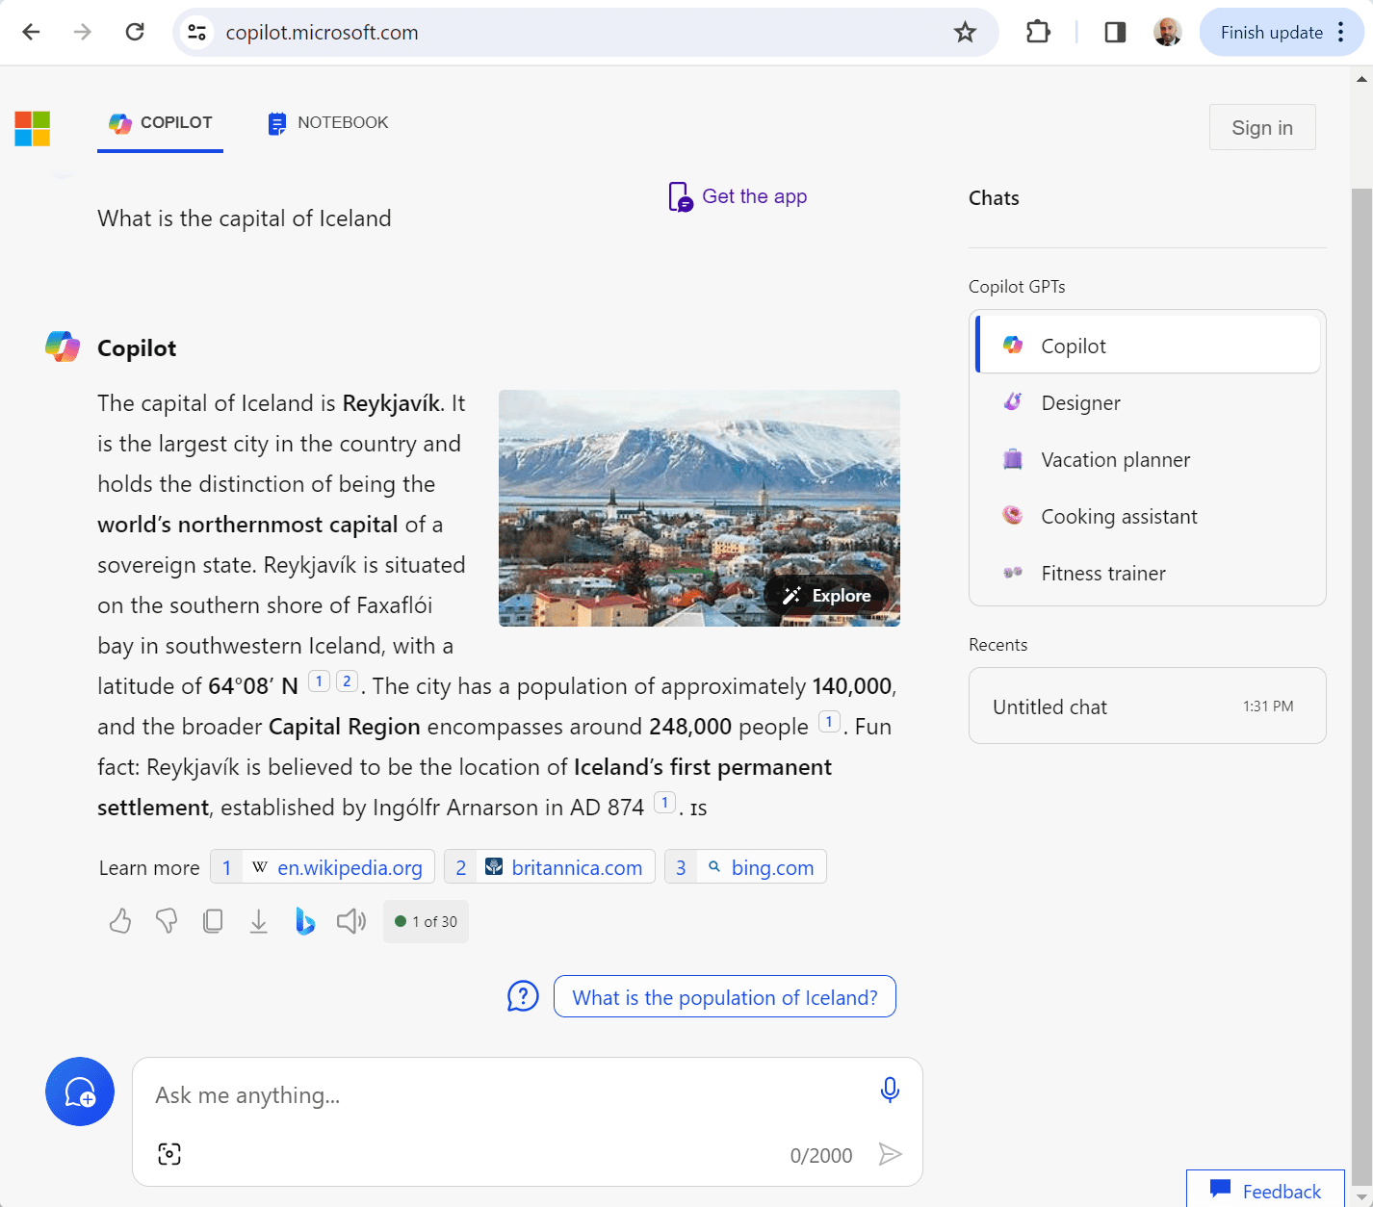Read the response aloud

[x=351, y=921]
